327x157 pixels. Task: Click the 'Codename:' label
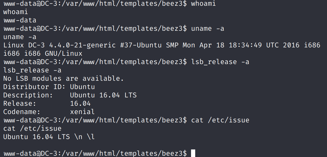(x=22, y=112)
